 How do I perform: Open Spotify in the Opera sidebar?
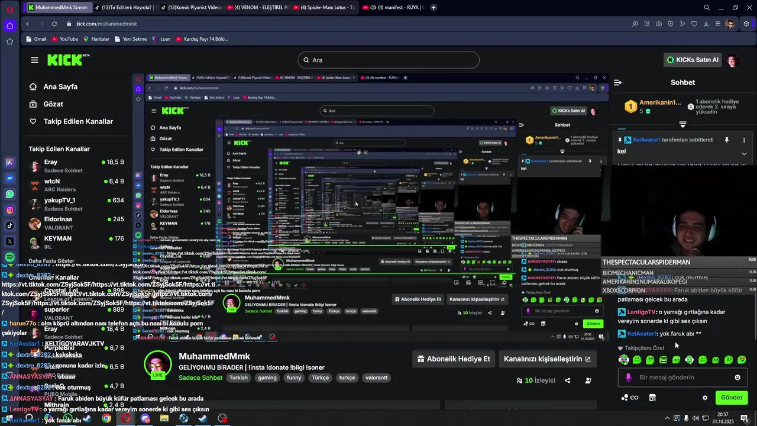coord(10,257)
